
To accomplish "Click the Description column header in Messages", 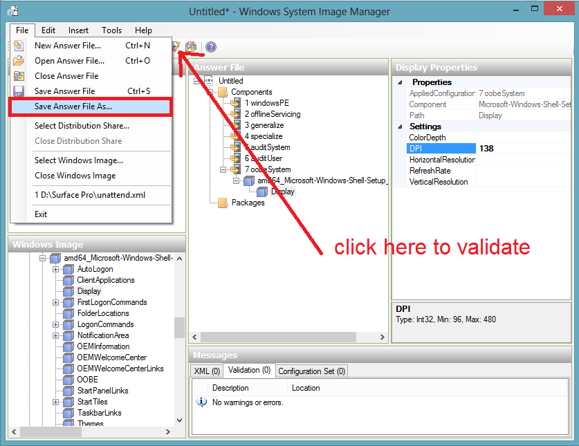I will [247, 388].
